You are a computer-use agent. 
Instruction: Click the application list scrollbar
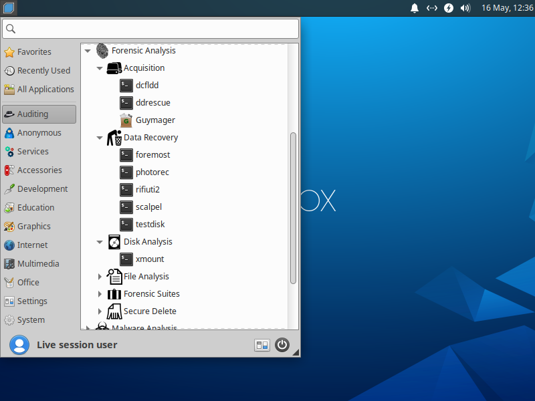click(293, 208)
